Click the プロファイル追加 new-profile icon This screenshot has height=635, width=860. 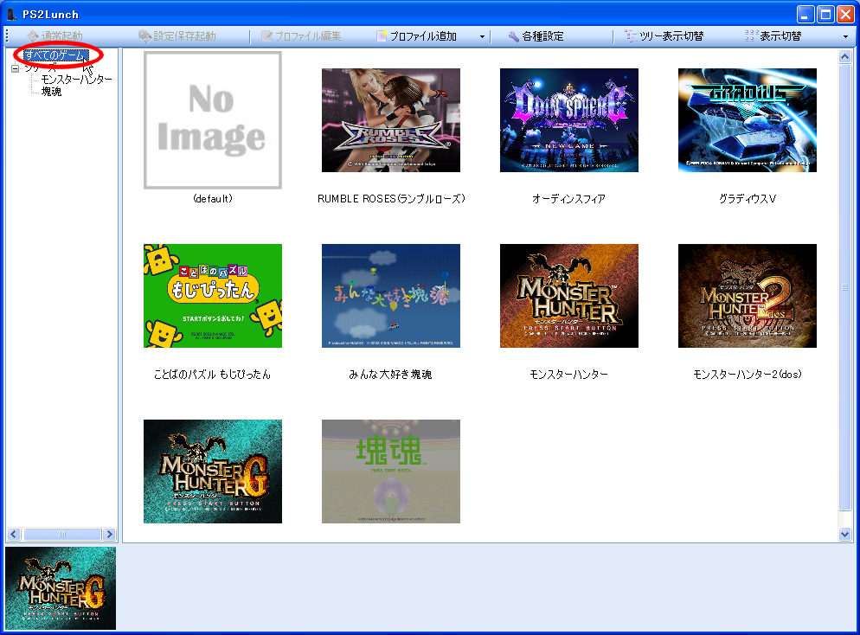(x=382, y=36)
